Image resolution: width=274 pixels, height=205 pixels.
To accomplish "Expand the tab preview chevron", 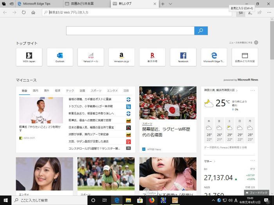I will pyautogui.click(x=170, y=4).
